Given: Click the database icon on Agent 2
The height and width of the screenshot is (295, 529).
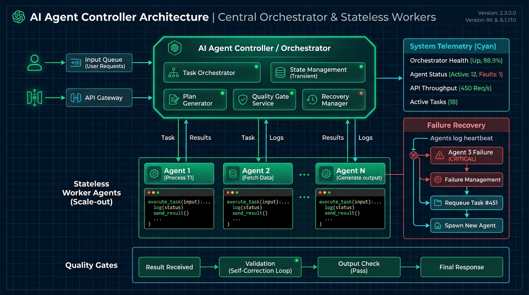Looking at the screenshot, I should click(233, 174).
